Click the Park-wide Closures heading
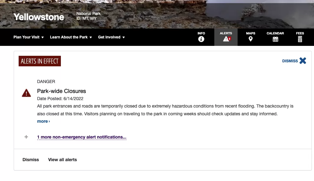314x181 pixels. tap(61, 91)
